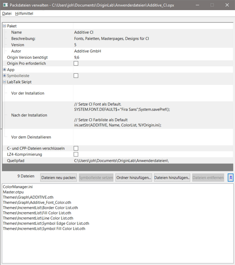Click the Quellpfad row label
Image resolution: width=235 pixels, height=265 pixels.
click(x=16, y=160)
